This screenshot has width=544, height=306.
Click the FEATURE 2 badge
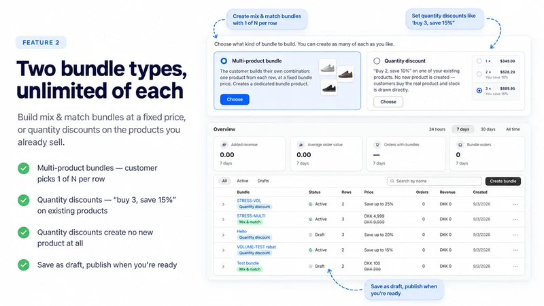[x=41, y=43]
